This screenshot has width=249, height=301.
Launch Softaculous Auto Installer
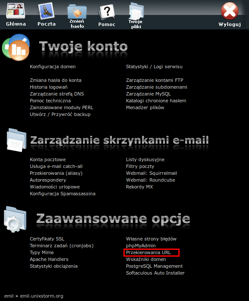coord(155,273)
